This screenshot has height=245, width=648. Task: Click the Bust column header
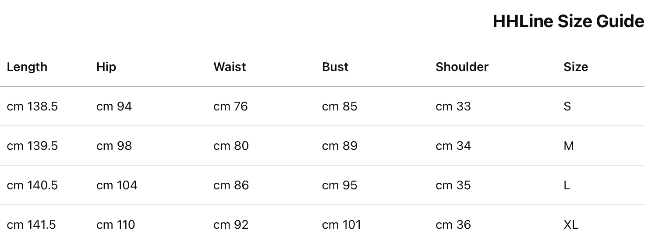[x=335, y=67]
